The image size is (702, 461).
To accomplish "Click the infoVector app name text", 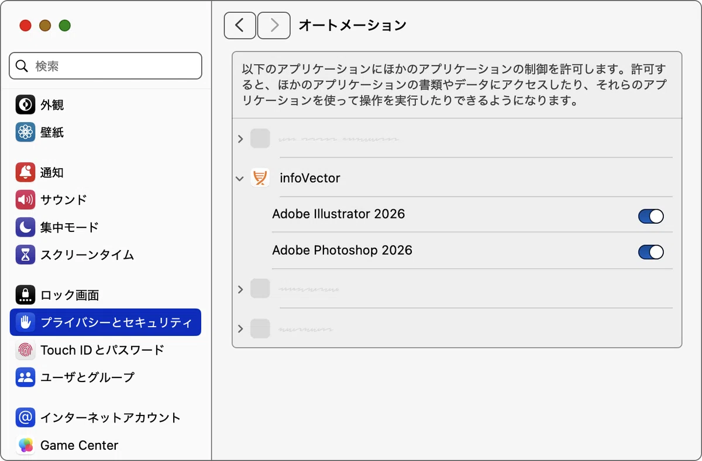I will pos(310,178).
